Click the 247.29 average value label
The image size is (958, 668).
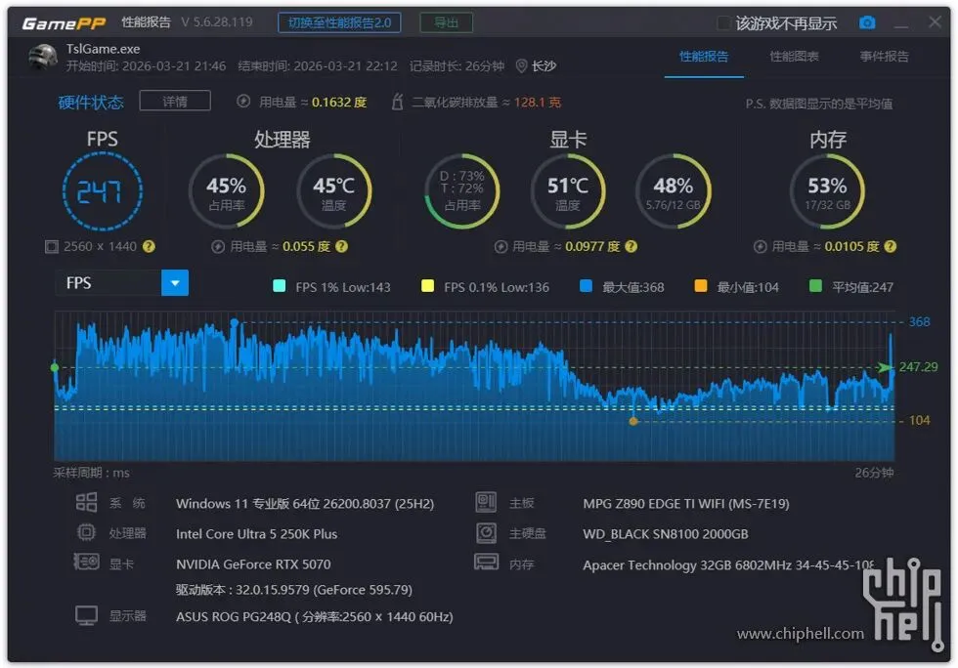pyautogui.click(x=918, y=367)
